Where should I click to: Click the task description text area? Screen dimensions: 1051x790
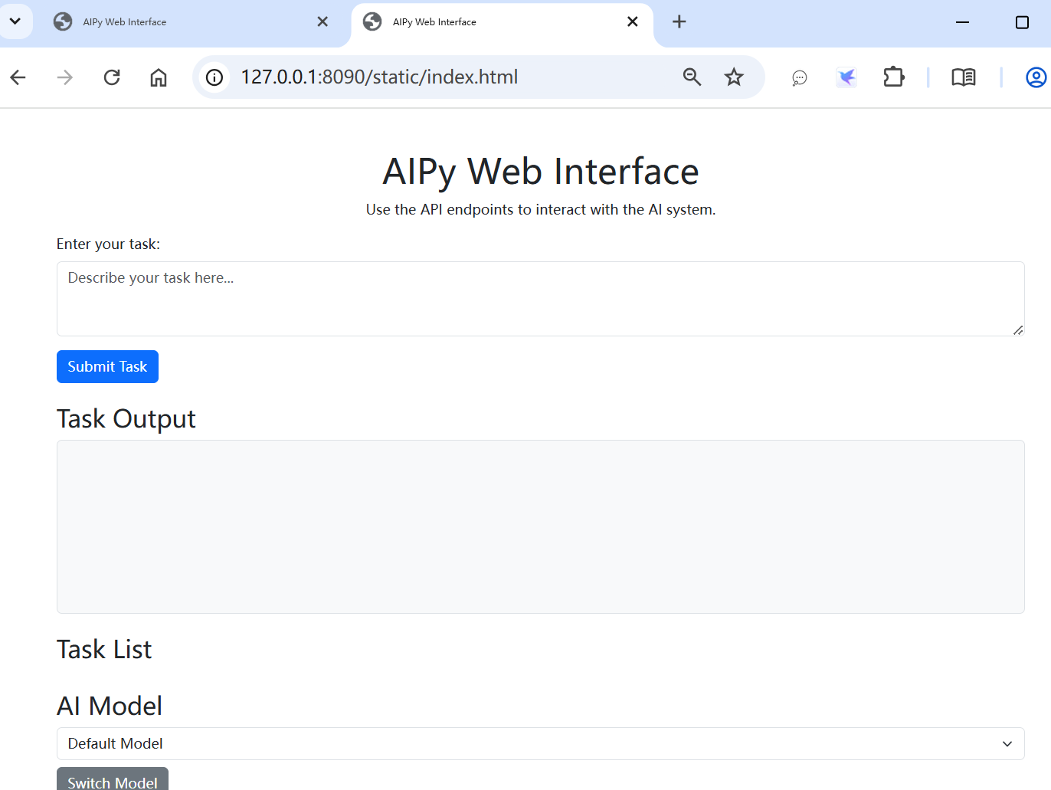(540, 299)
